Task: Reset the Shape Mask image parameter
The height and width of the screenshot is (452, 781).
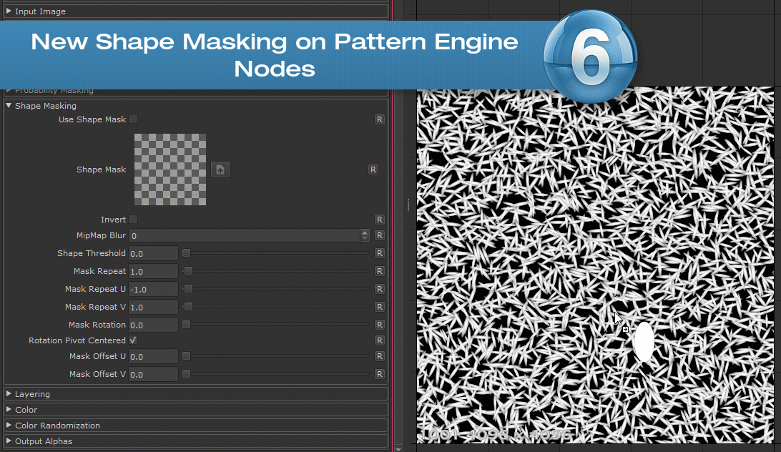Action: coord(373,169)
